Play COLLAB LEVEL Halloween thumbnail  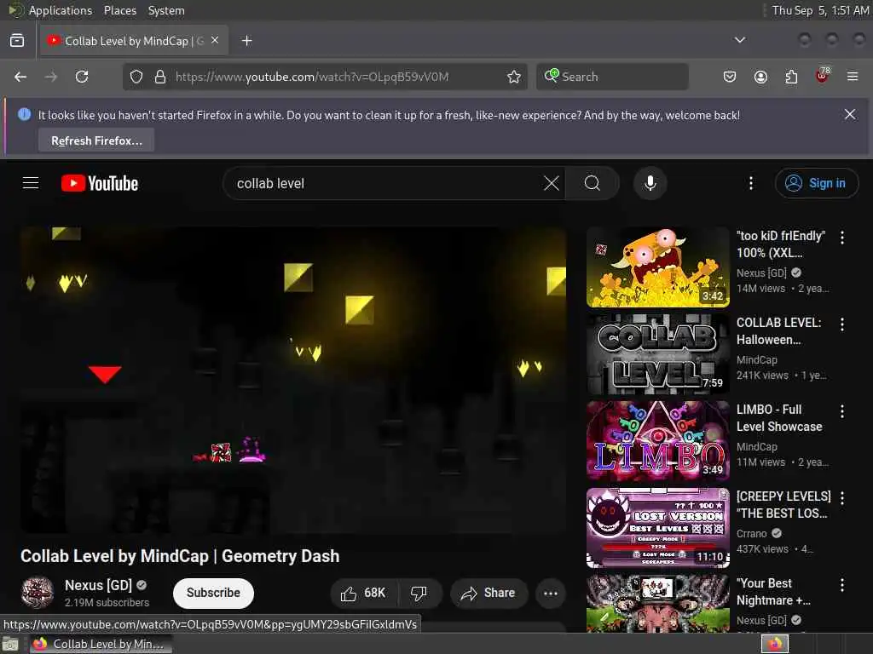[x=657, y=353]
